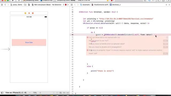
Task: Open the Add New Constraints menu
Action: tap(64, 93)
